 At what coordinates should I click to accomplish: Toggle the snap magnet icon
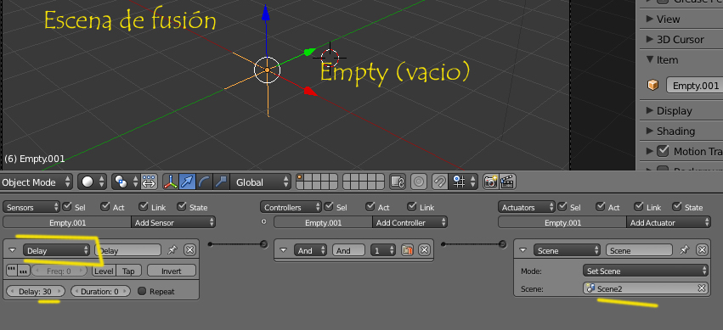[440, 182]
